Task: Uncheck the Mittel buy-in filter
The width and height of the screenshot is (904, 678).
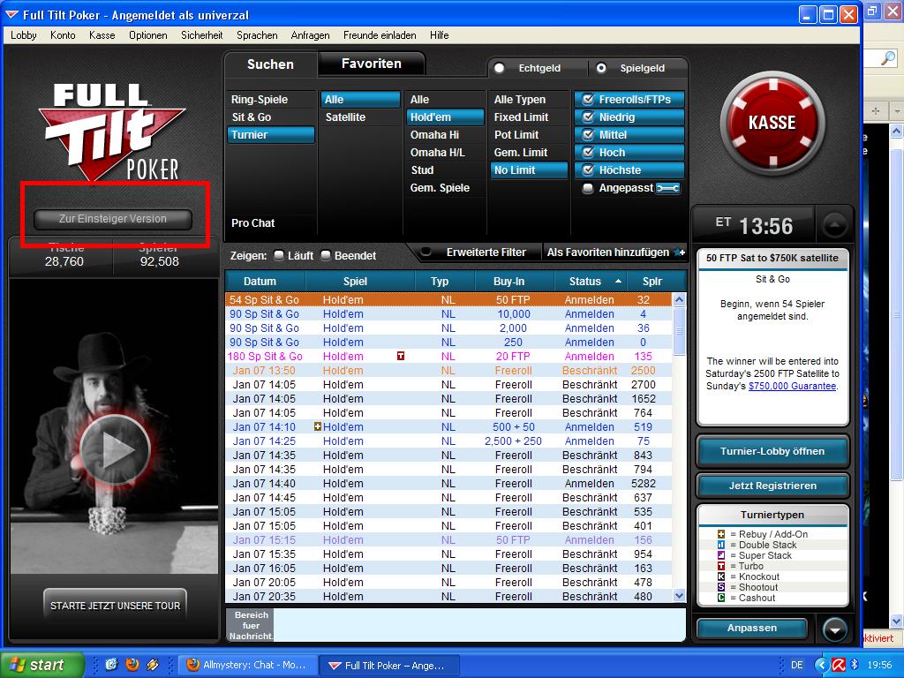Action: [588, 135]
